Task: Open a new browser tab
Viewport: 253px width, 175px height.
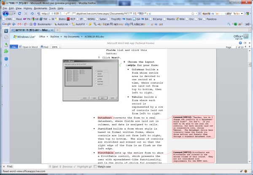Action: point(57,30)
